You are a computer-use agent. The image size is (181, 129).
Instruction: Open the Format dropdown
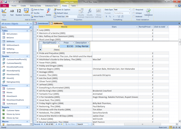[129, 13]
